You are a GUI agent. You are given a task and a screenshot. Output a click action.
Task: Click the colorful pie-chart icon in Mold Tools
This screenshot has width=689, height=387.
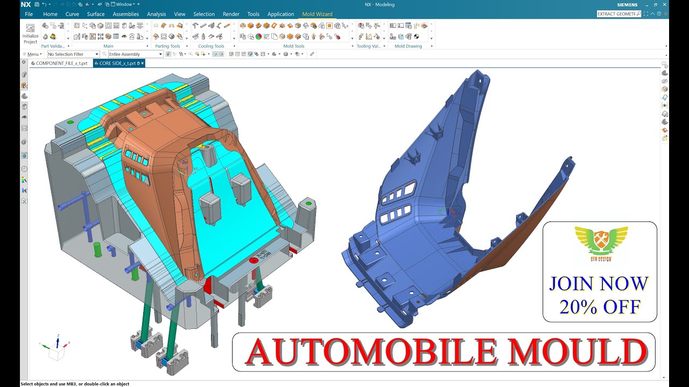tap(259, 36)
